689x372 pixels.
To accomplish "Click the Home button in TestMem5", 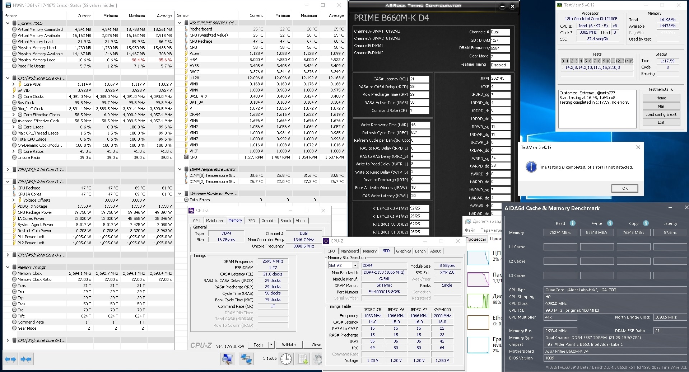I will coord(661,98).
